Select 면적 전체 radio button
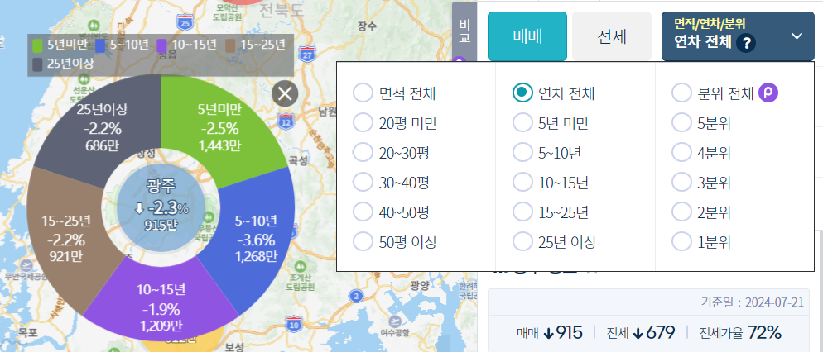This screenshot has width=823, height=352. (394, 93)
